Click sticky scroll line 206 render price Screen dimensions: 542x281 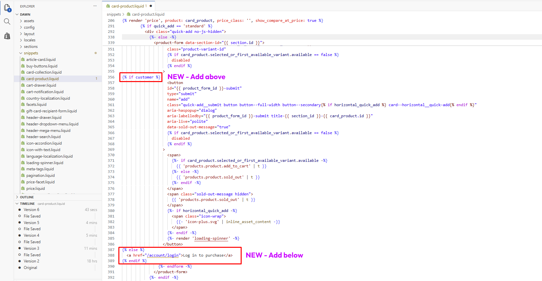pyautogui.click(x=223, y=21)
